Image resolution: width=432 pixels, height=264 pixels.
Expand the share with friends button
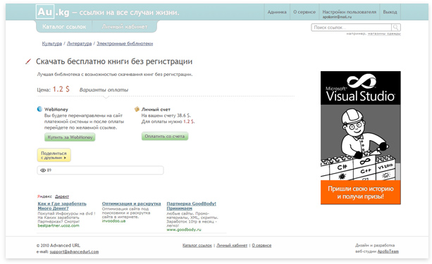coord(54,155)
